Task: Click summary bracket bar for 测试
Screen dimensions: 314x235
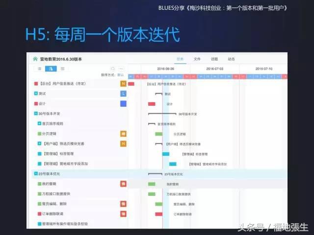Action: [159, 94]
